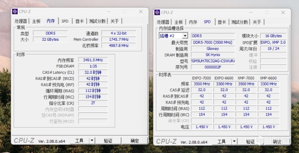Switch to 内存 tab in right CPU-Z window
Screen dimensions: 299x153
click(193, 22)
